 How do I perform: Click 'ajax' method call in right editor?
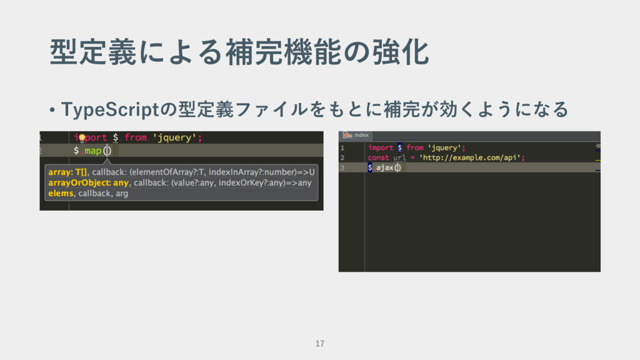point(384,167)
